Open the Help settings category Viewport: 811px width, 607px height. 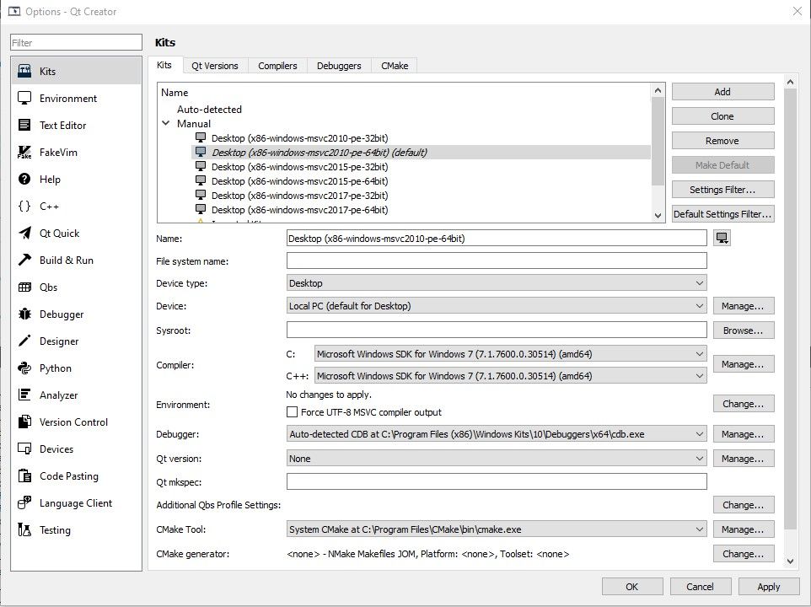point(76,179)
